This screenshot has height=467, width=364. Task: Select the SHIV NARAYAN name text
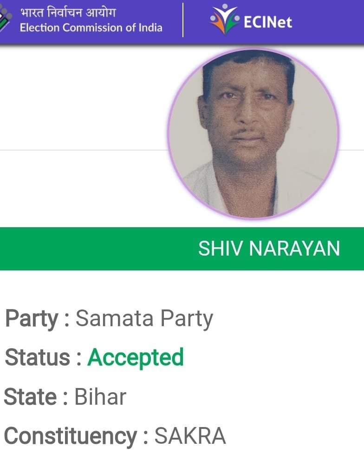269,249
